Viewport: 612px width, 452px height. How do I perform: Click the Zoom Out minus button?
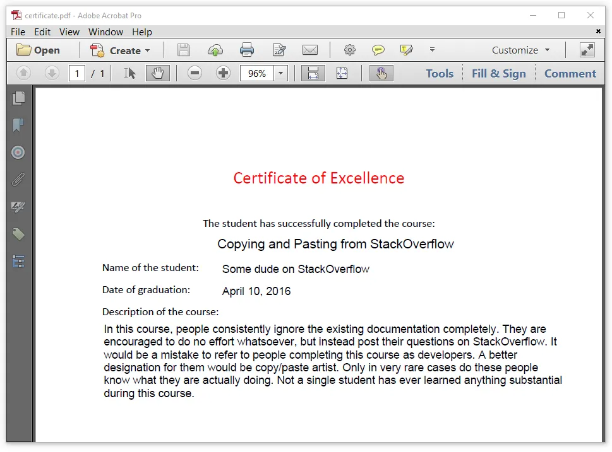pyautogui.click(x=195, y=73)
